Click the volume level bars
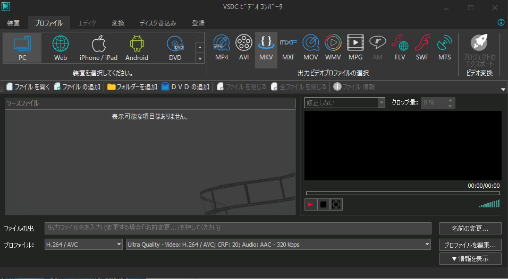Image resolution: width=508 pixels, height=279 pixels. [x=489, y=204]
